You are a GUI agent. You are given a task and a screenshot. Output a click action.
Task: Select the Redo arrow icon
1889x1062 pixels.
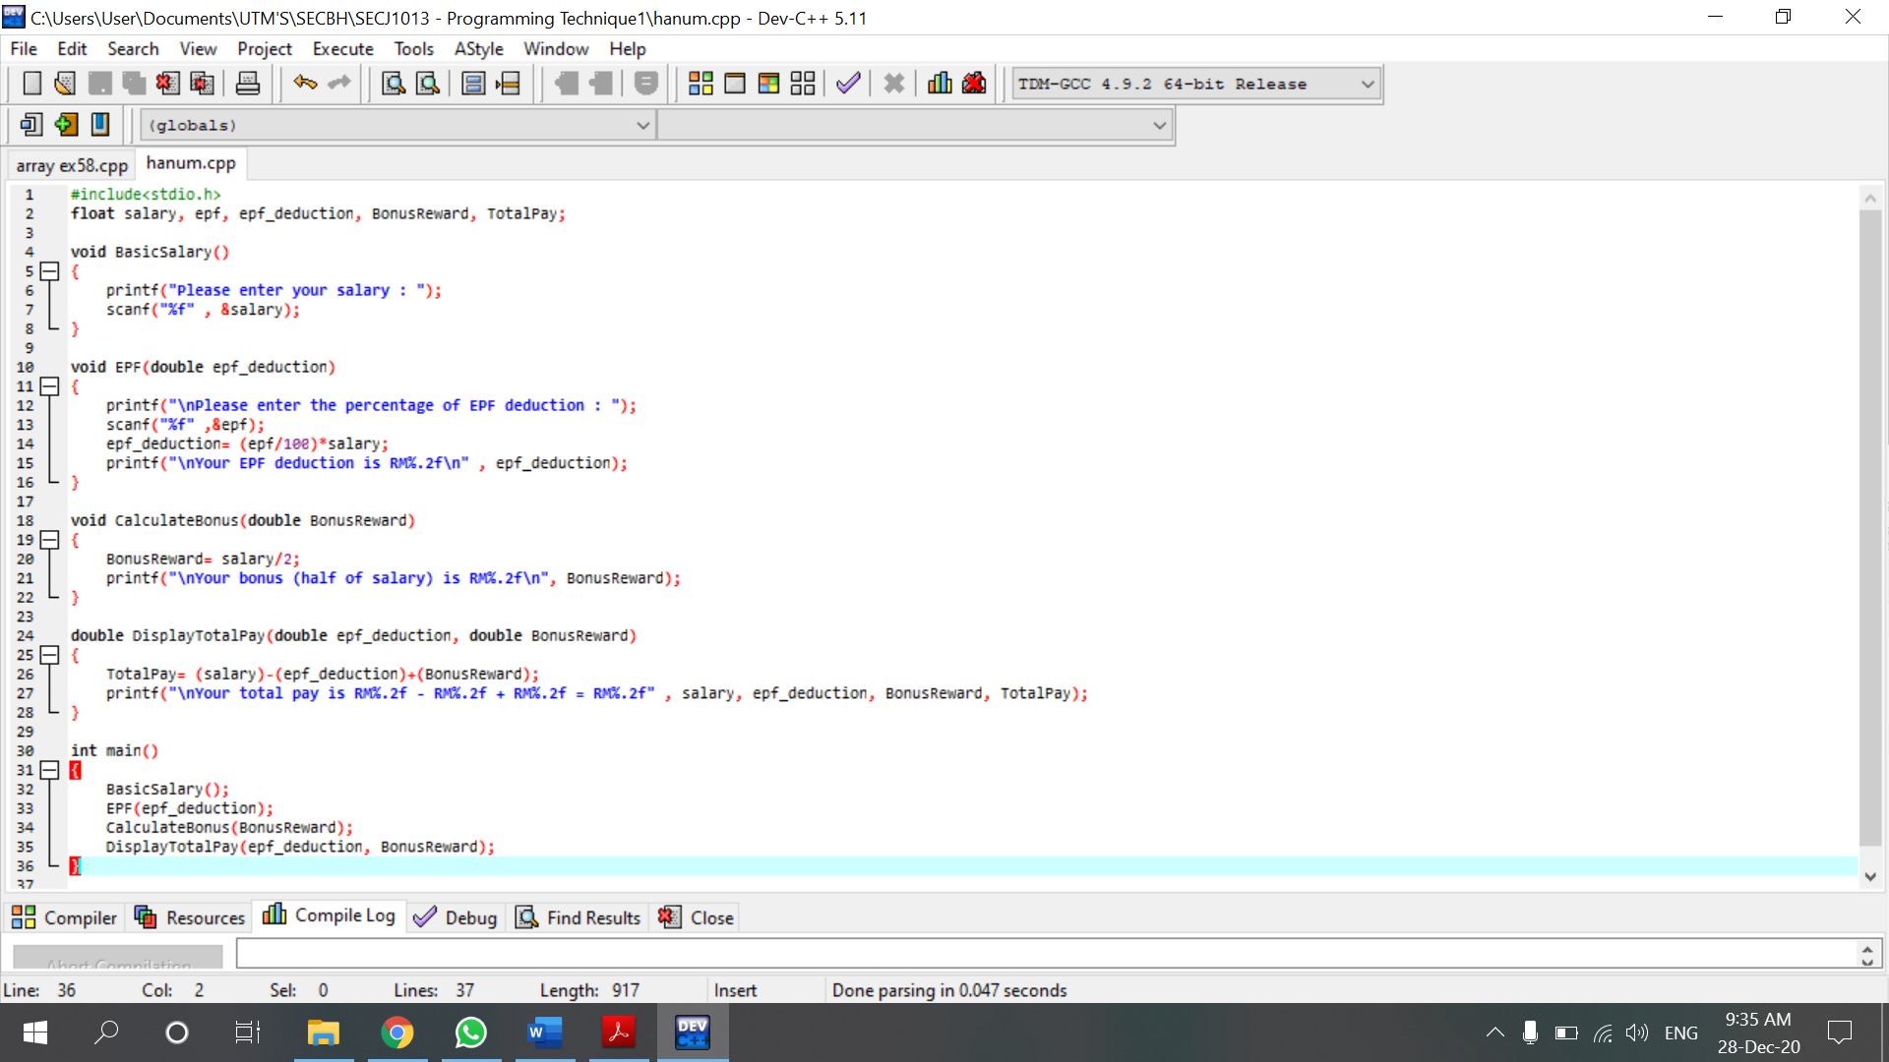[339, 83]
